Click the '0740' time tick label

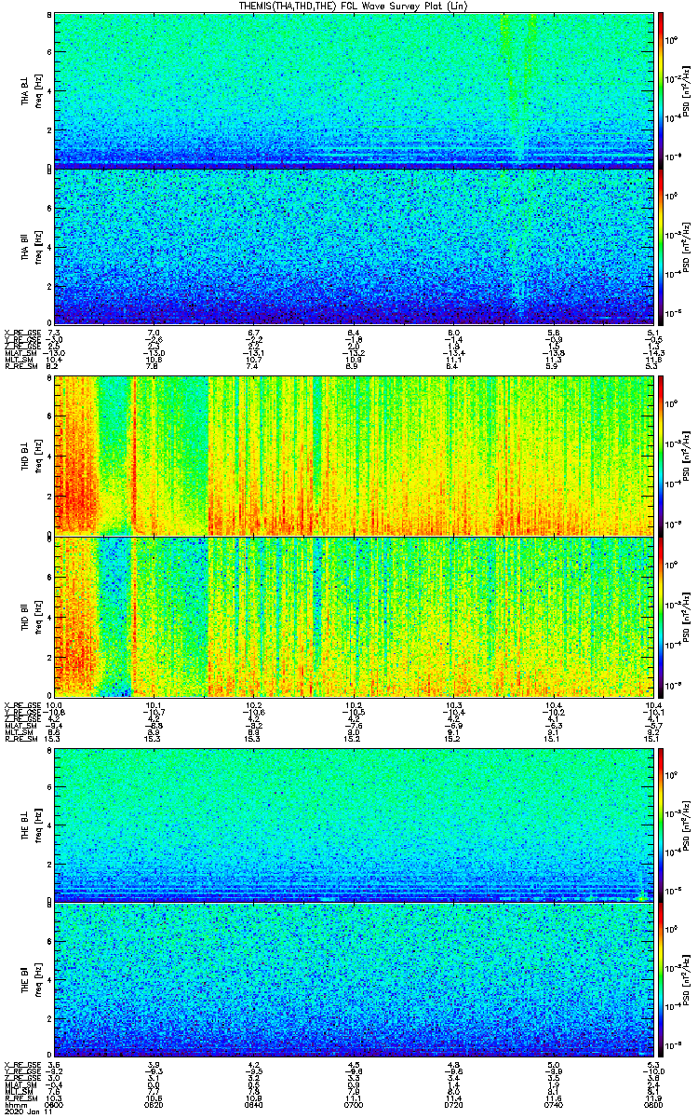point(553,1106)
